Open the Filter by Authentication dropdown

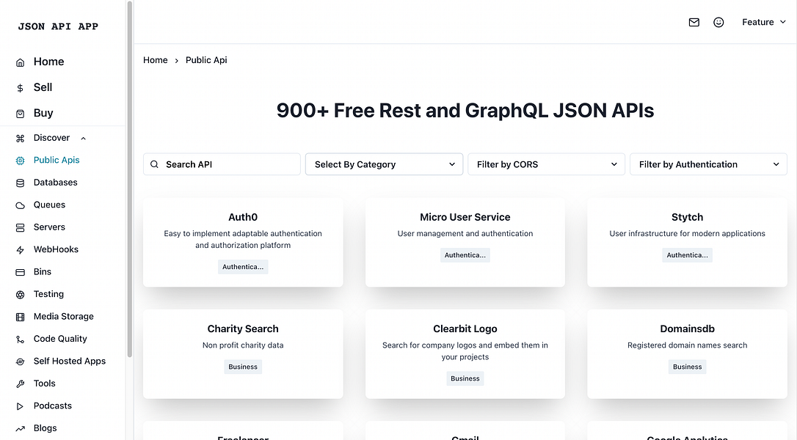[x=708, y=164]
